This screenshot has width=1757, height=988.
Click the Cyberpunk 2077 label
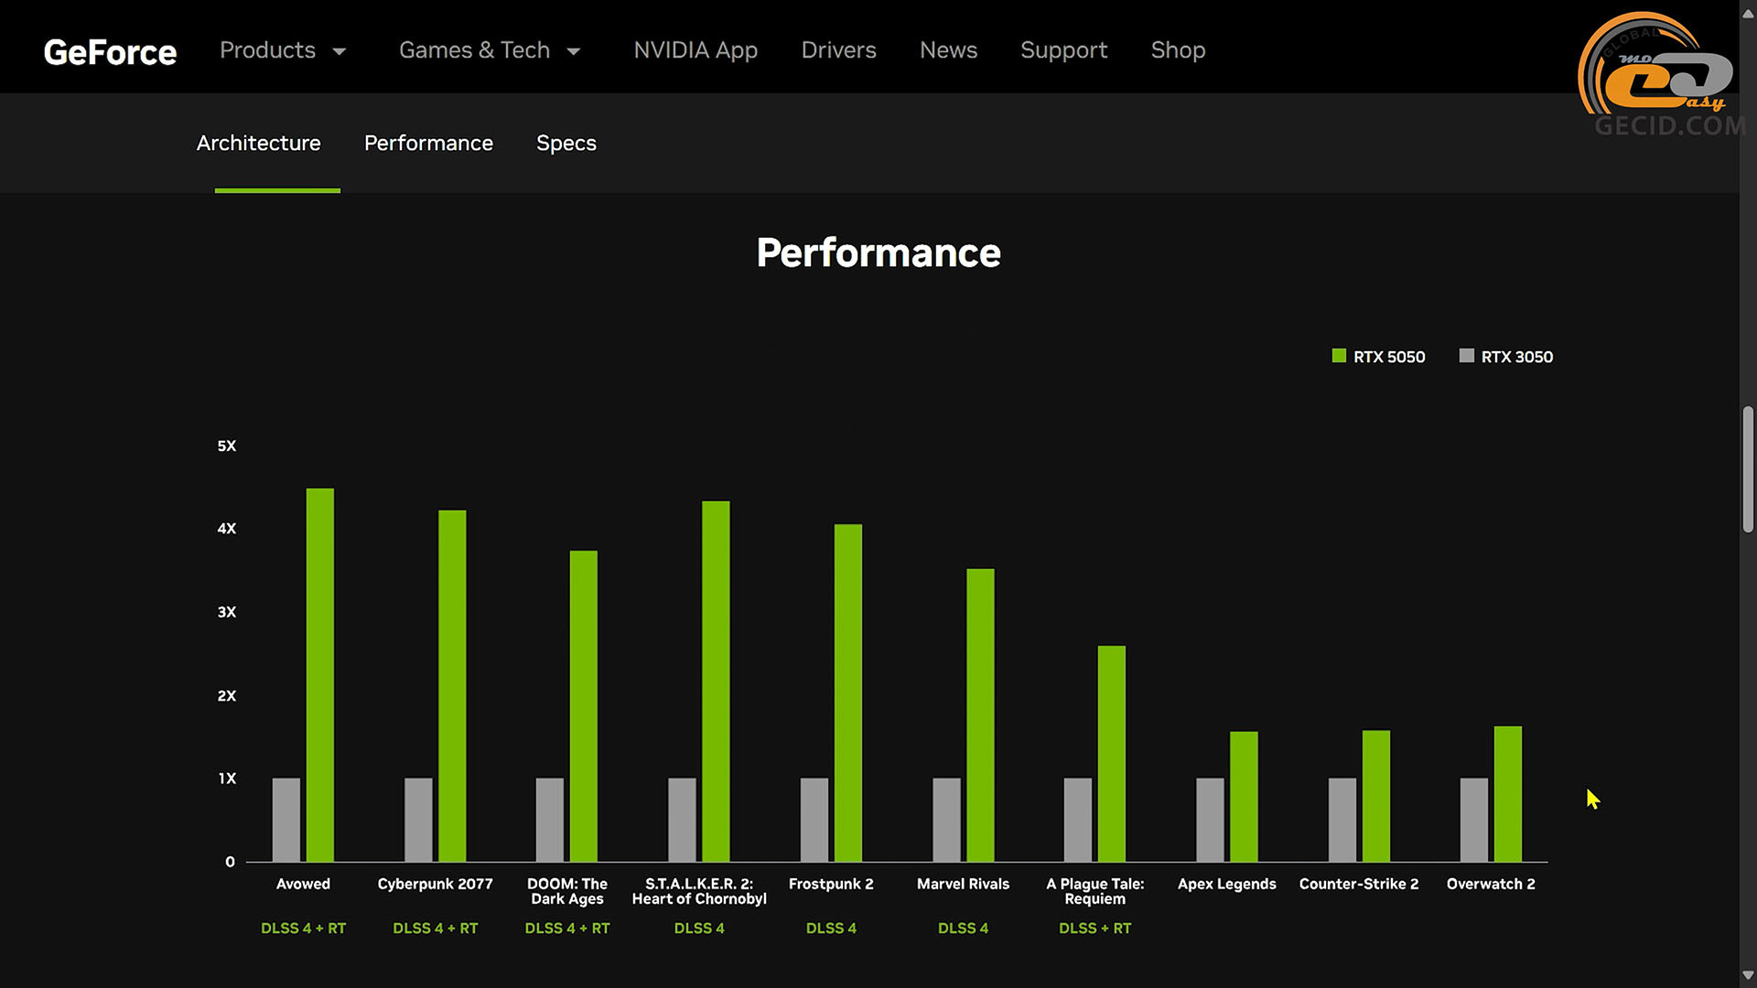435,884
